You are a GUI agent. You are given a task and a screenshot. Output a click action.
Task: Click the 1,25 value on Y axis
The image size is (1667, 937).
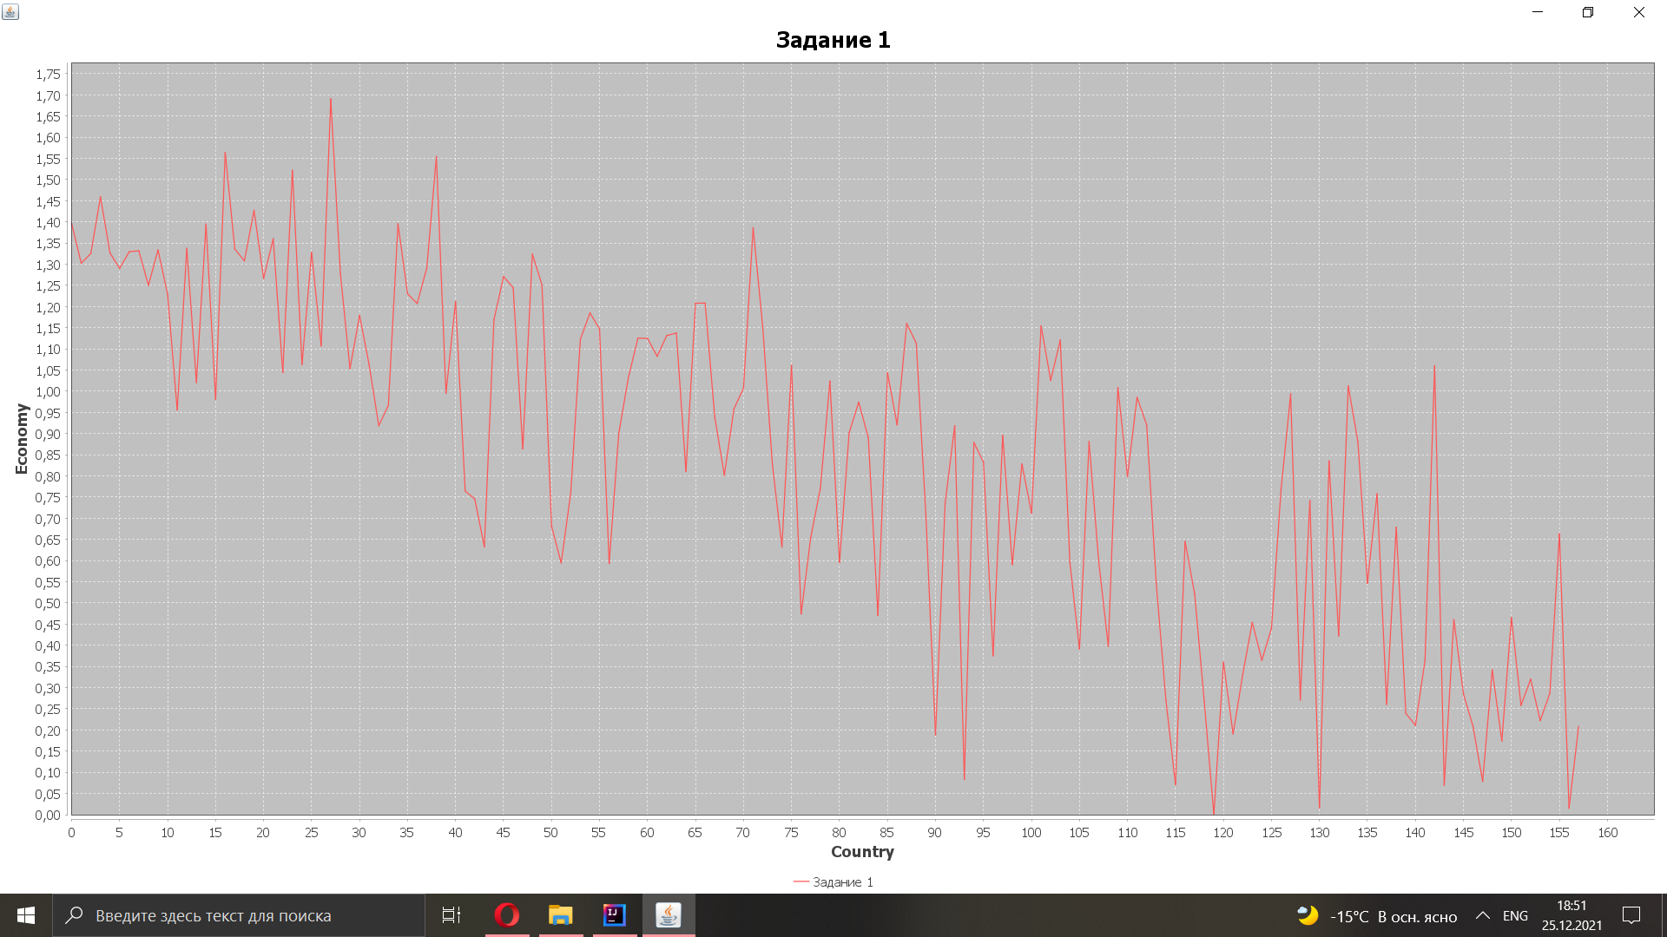[48, 286]
